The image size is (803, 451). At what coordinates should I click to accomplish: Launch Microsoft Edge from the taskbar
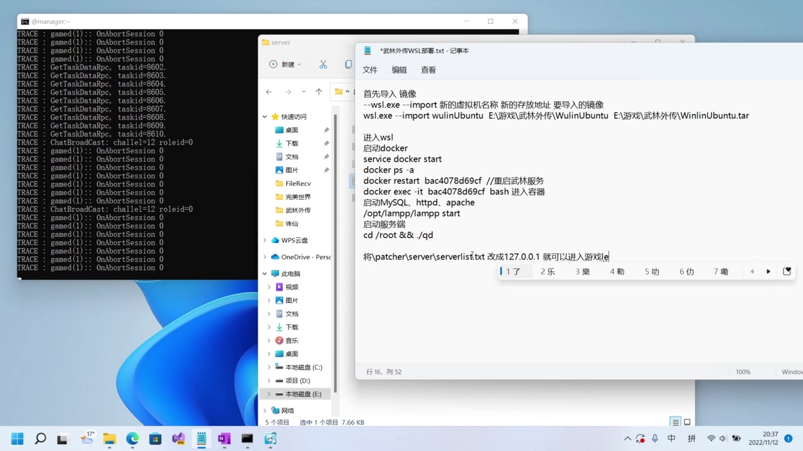point(132,438)
